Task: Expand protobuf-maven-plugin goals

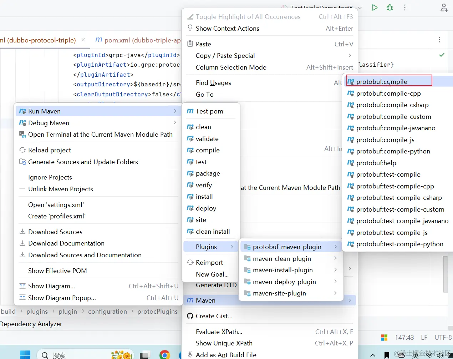Action: pos(291,247)
